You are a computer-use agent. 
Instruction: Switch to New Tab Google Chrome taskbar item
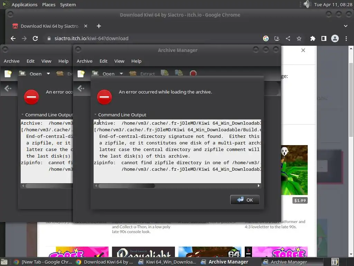tap(43, 262)
